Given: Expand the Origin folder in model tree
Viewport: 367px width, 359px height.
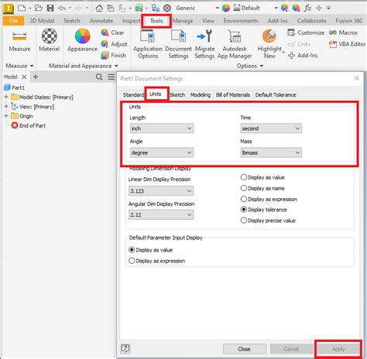Looking at the screenshot, I should [x=6, y=116].
